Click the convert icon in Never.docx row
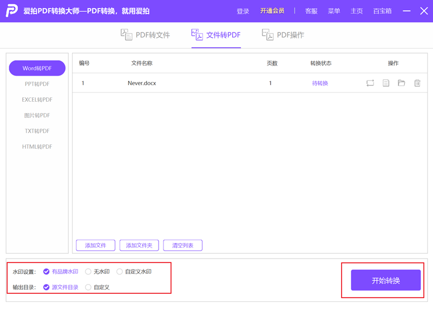 [370, 83]
